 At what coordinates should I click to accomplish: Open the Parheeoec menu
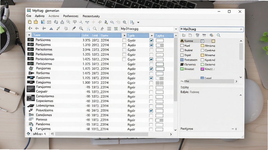tap(71, 16)
